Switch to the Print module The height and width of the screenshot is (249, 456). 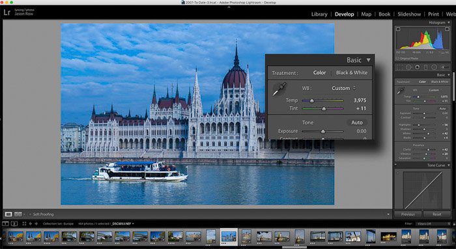433,14
